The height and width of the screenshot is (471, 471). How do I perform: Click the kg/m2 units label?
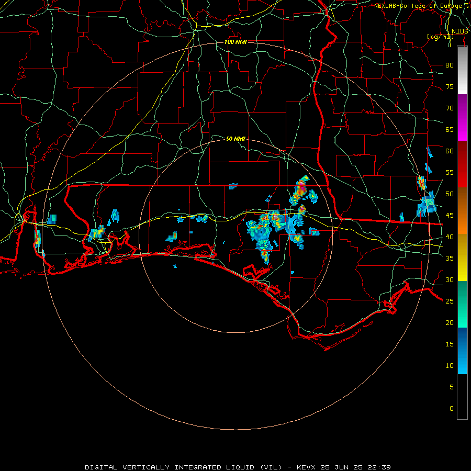(440, 37)
